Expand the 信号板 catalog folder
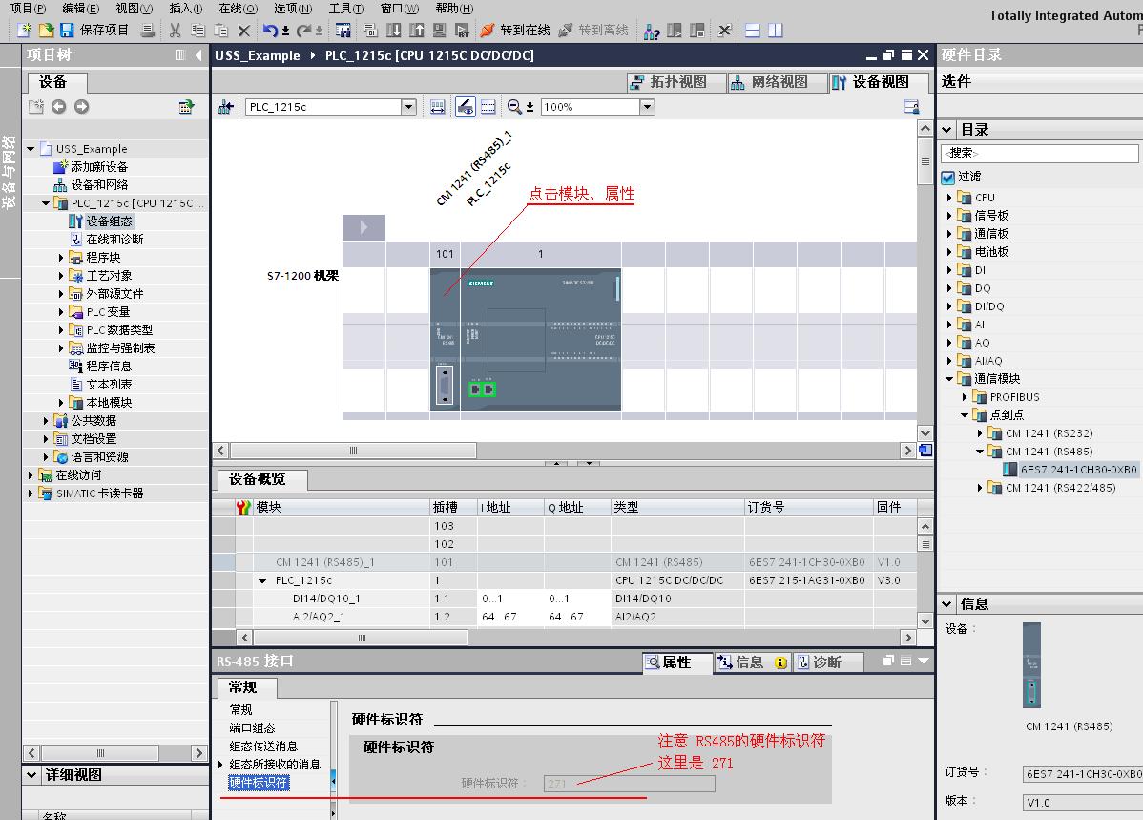Viewport: 1143px width, 820px height. pyautogui.click(x=949, y=216)
